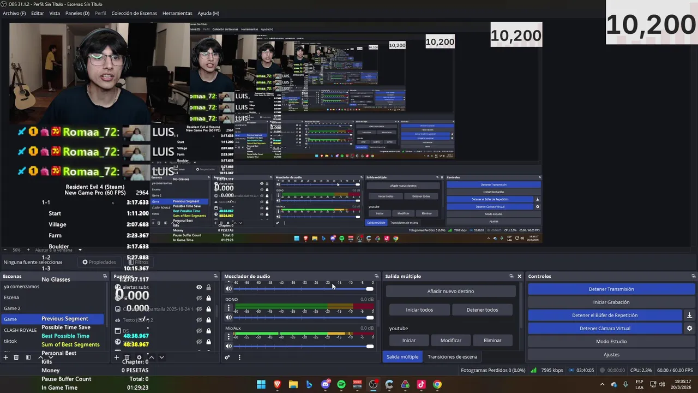Open Brave browser from the taskbar
This screenshot has width=698, height=393.
tap(277, 384)
